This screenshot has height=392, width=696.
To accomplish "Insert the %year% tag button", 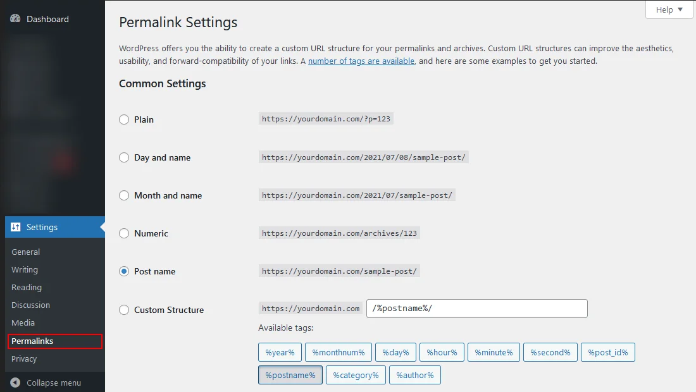I will click(280, 352).
